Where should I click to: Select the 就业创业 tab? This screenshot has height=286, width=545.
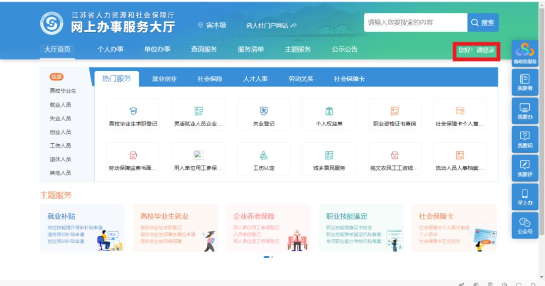(165, 79)
